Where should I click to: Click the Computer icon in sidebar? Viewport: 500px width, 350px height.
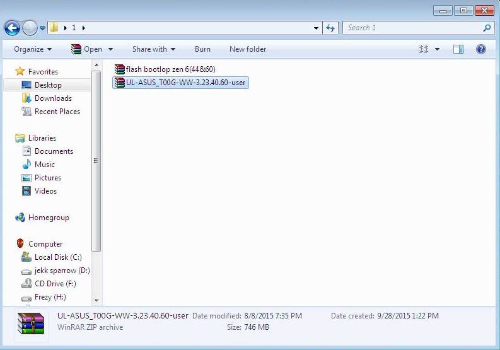click(20, 244)
